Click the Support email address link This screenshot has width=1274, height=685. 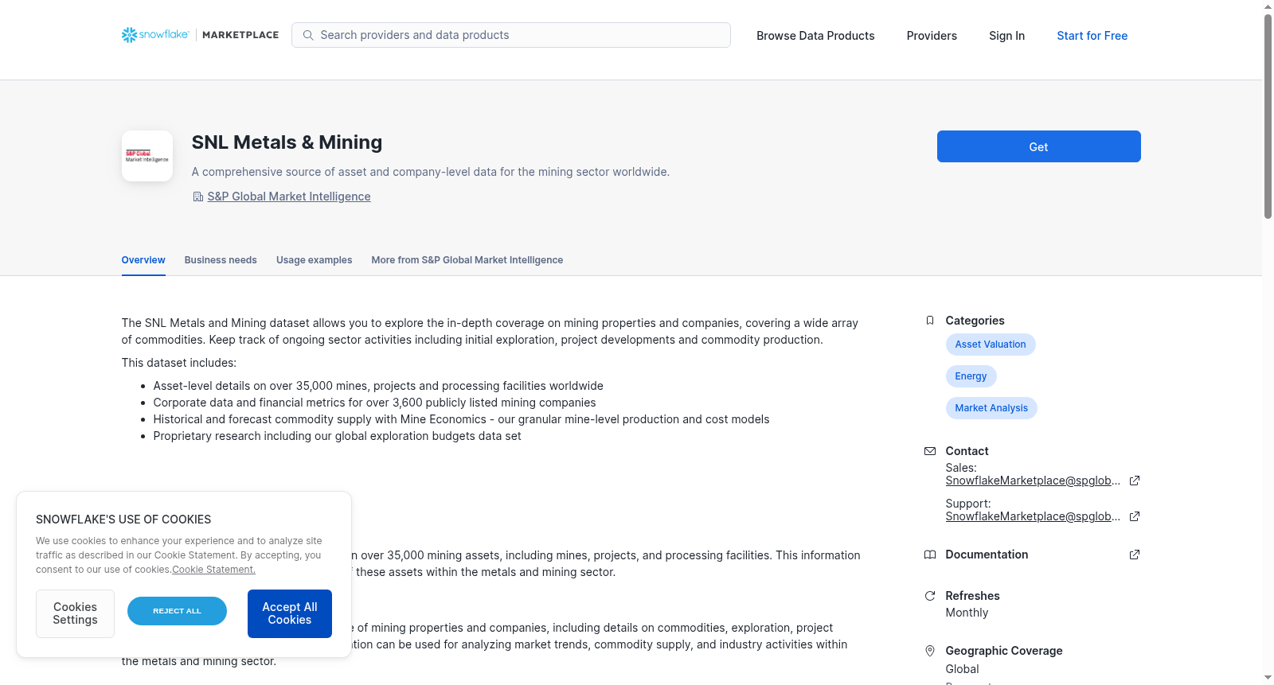click(1033, 516)
